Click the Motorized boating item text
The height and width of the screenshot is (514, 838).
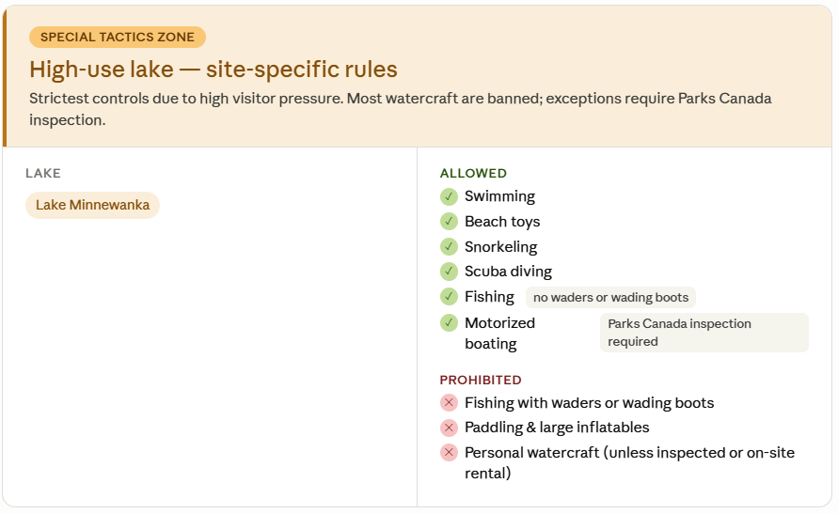tap(499, 333)
